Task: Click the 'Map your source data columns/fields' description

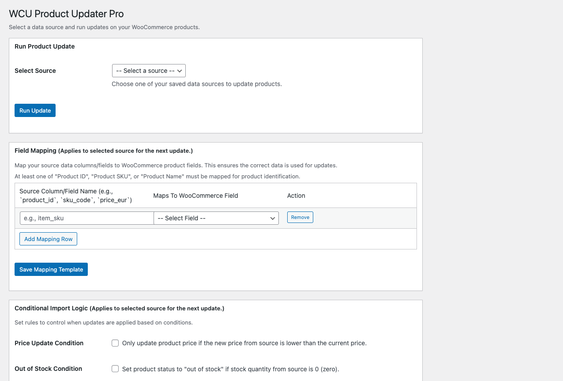Action: click(x=176, y=166)
